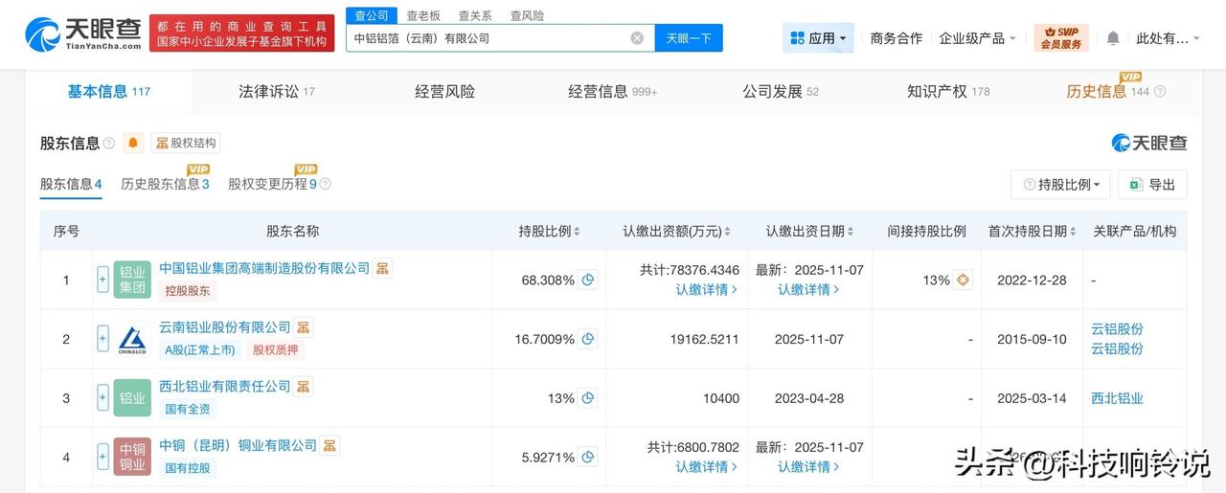Expand row 4 中铜（昆明）铜业 plus button
This screenshot has height=493, width=1226.
[102, 458]
